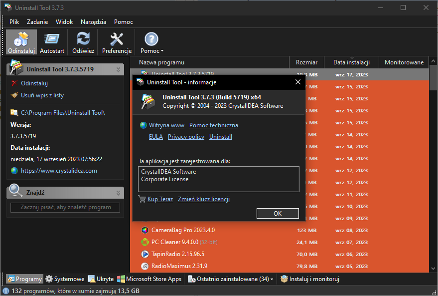The width and height of the screenshot is (438, 296).
Task: Open https://www.crystalidea.com link
Action: (x=59, y=171)
